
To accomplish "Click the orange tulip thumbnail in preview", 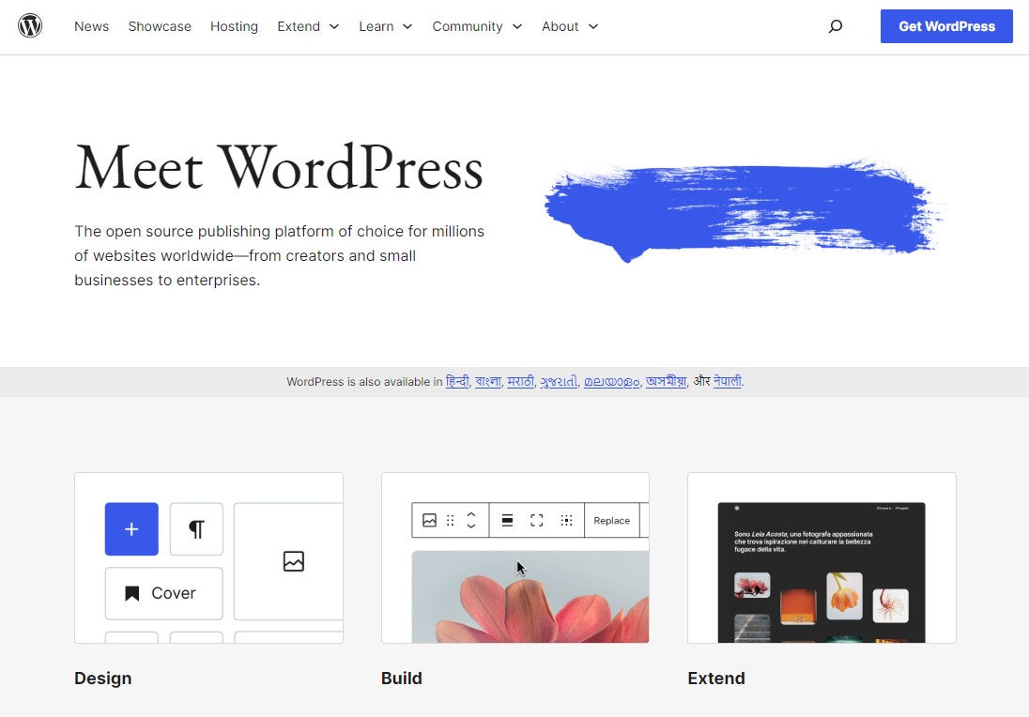I will point(845,596).
